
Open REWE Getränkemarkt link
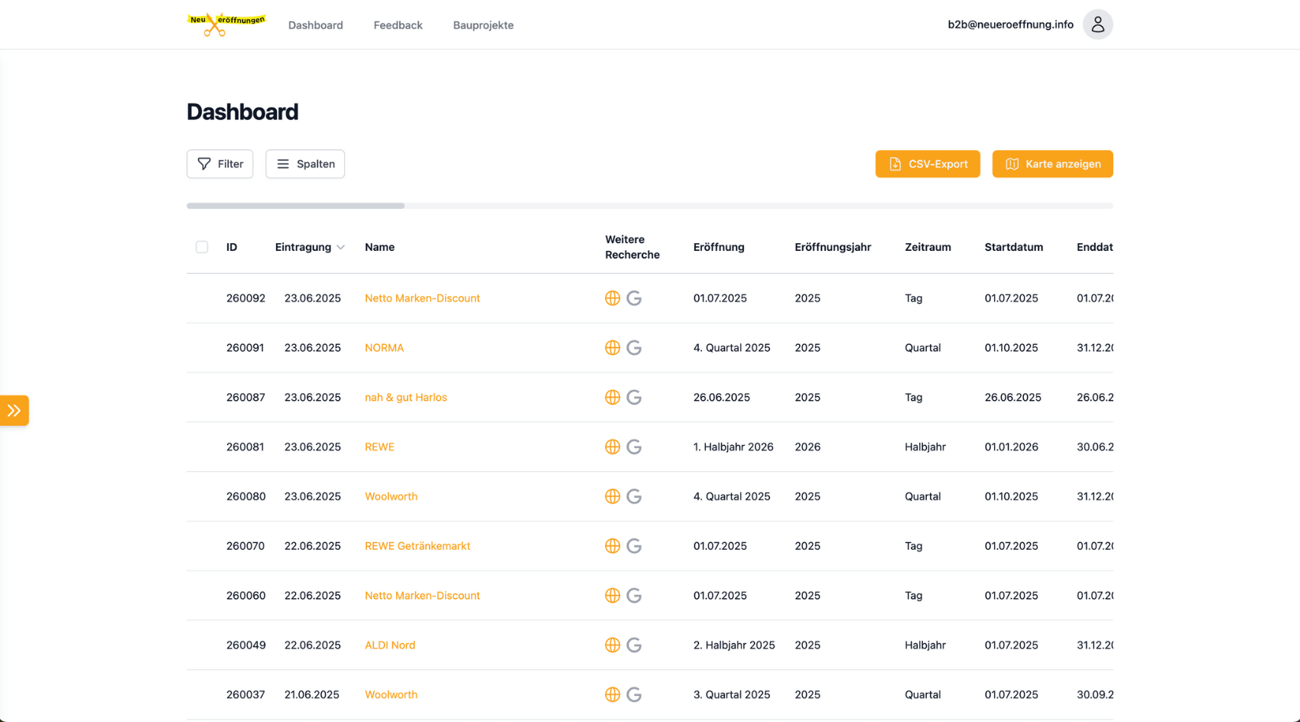(x=418, y=546)
